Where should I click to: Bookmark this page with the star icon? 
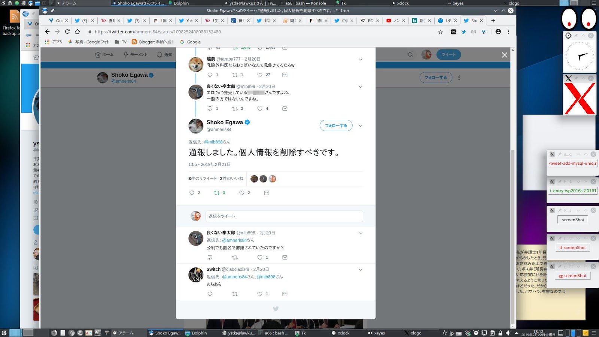click(441, 32)
